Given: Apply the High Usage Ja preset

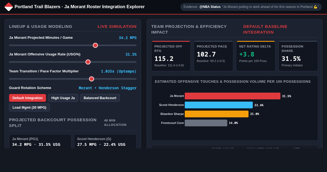Looking at the screenshot, I should click(x=63, y=98).
